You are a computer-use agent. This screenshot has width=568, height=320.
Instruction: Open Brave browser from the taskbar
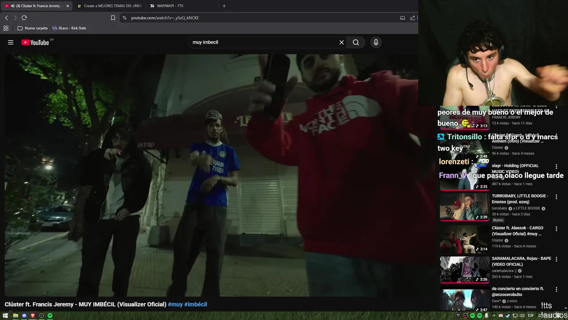coord(33,316)
